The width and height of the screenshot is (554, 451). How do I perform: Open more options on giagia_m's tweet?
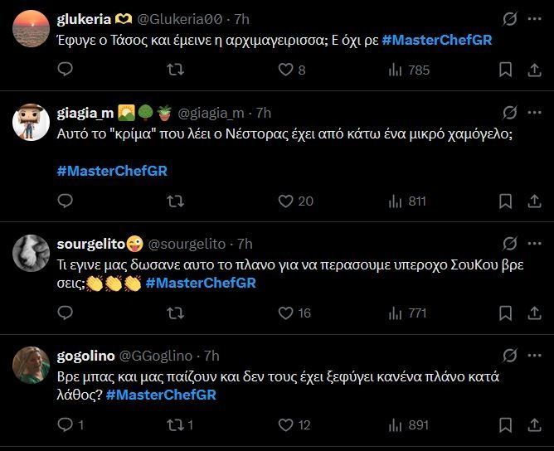537,113
